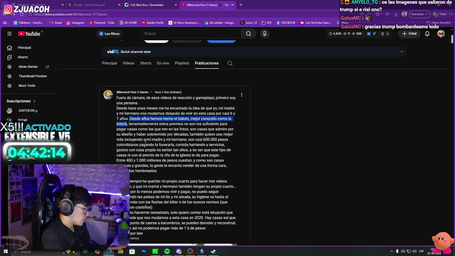455x256 pixels.
Task: Go to the YouTube home logo
Action: coord(29,34)
